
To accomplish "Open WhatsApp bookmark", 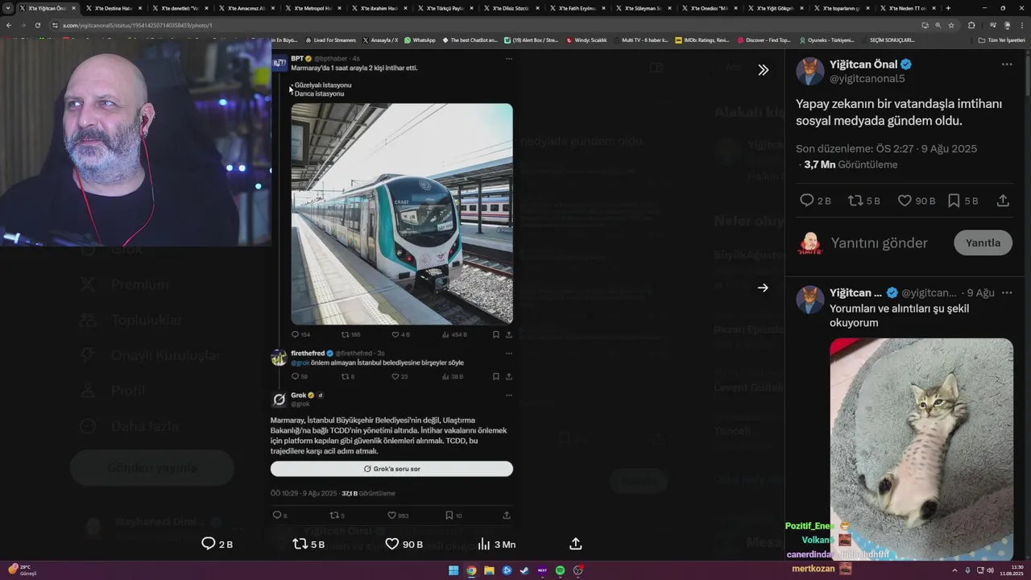I will pos(420,39).
